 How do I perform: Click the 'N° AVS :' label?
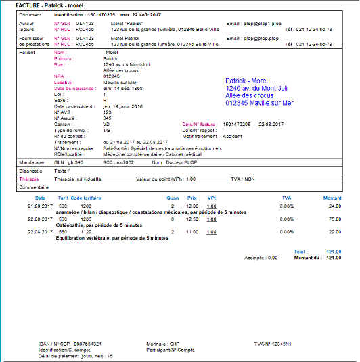(x=64, y=112)
